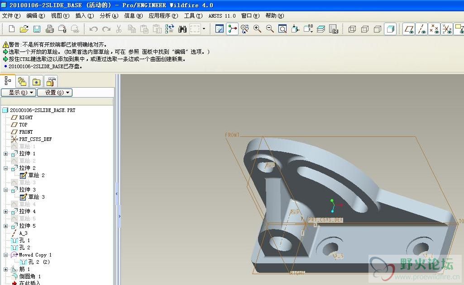Switch to no hidden display style

[377, 29]
